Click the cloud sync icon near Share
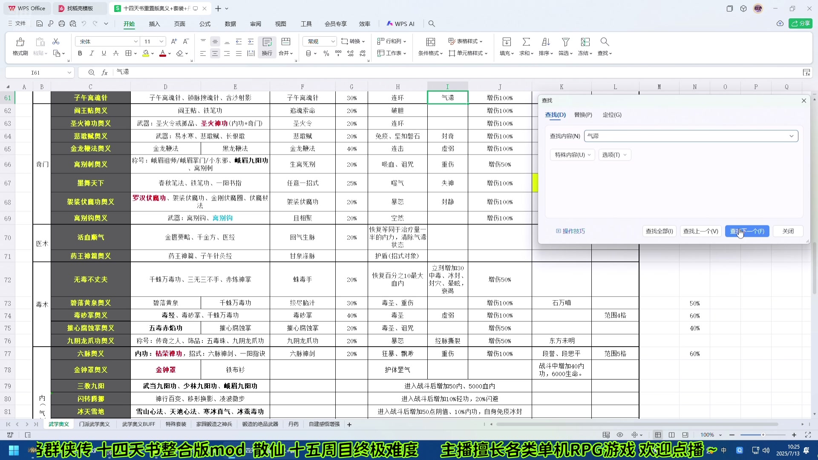This screenshot has width=818, height=460. pyautogui.click(x=780, y=23)
